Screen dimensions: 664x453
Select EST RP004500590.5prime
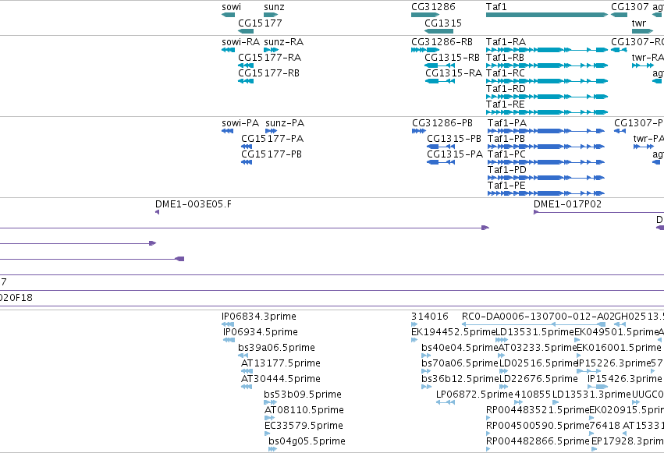(488, 434)
